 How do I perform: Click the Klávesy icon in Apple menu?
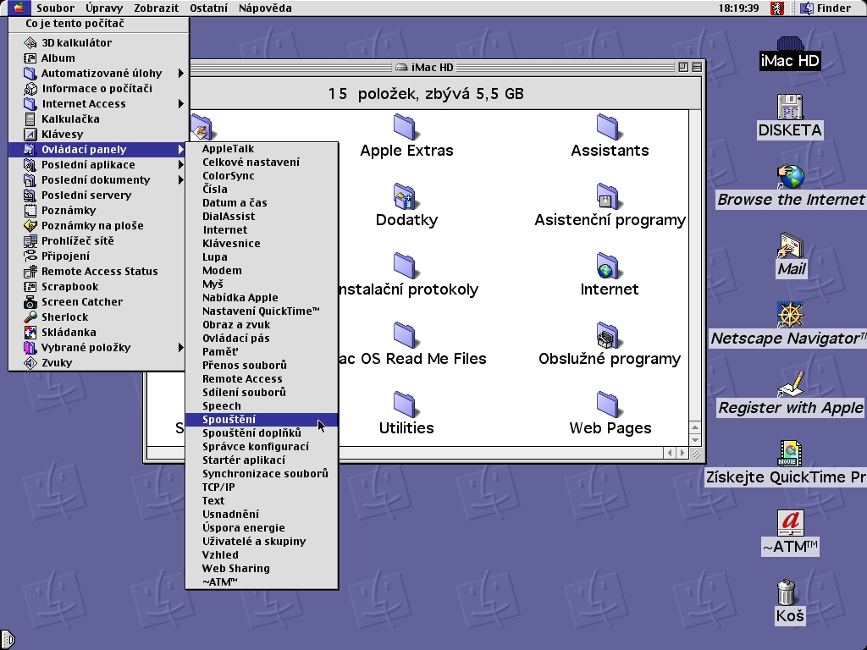click(30, 135)
